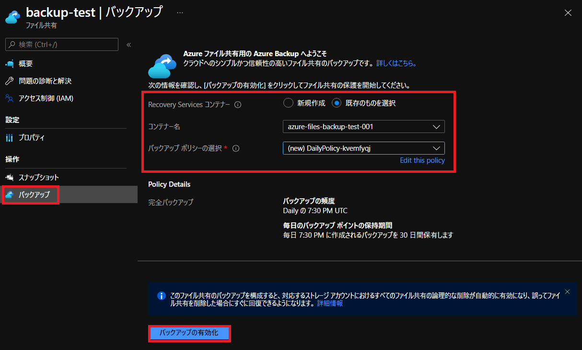Click the バックアップの有効化 button
This screenshot has width=582, height=350.
[x=189, y=333]
